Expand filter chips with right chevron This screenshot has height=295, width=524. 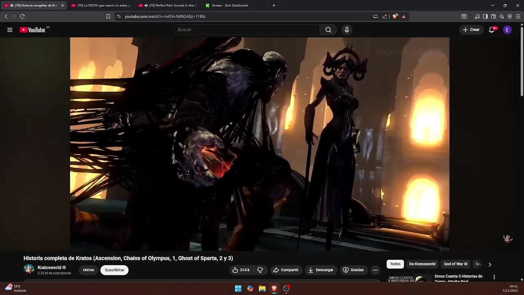[490, 265]
